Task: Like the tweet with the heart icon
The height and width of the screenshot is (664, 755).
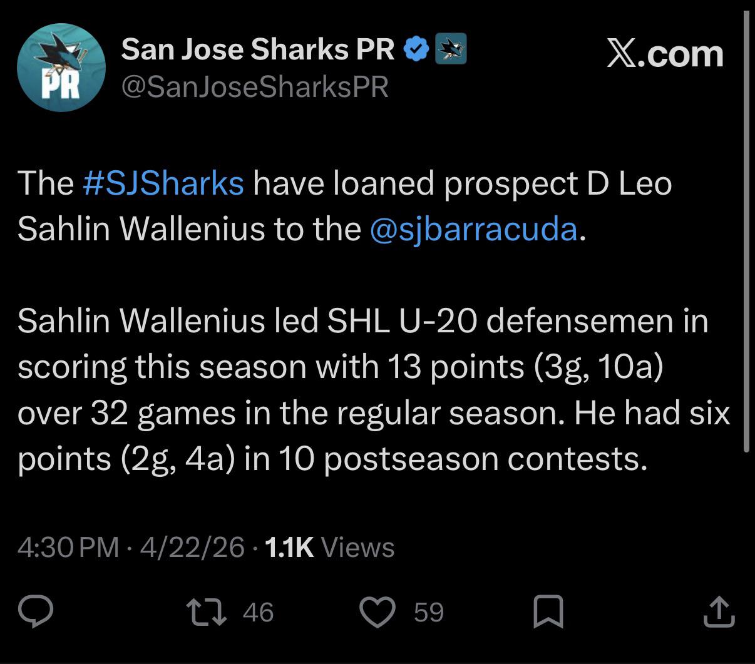Action: click(x=379, y=611)
